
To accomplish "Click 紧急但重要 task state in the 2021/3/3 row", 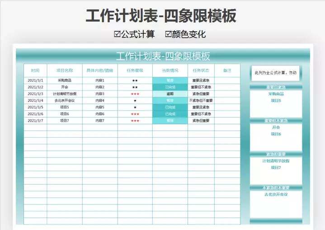I will (x=201, y=94).
